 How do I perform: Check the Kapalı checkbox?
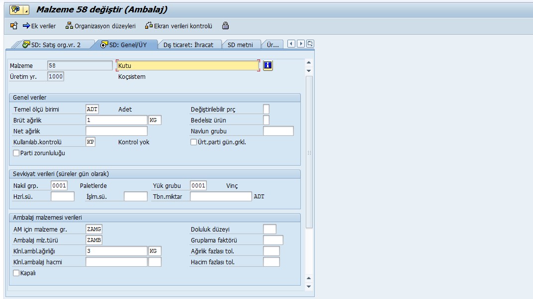click(x=16, y=273)
